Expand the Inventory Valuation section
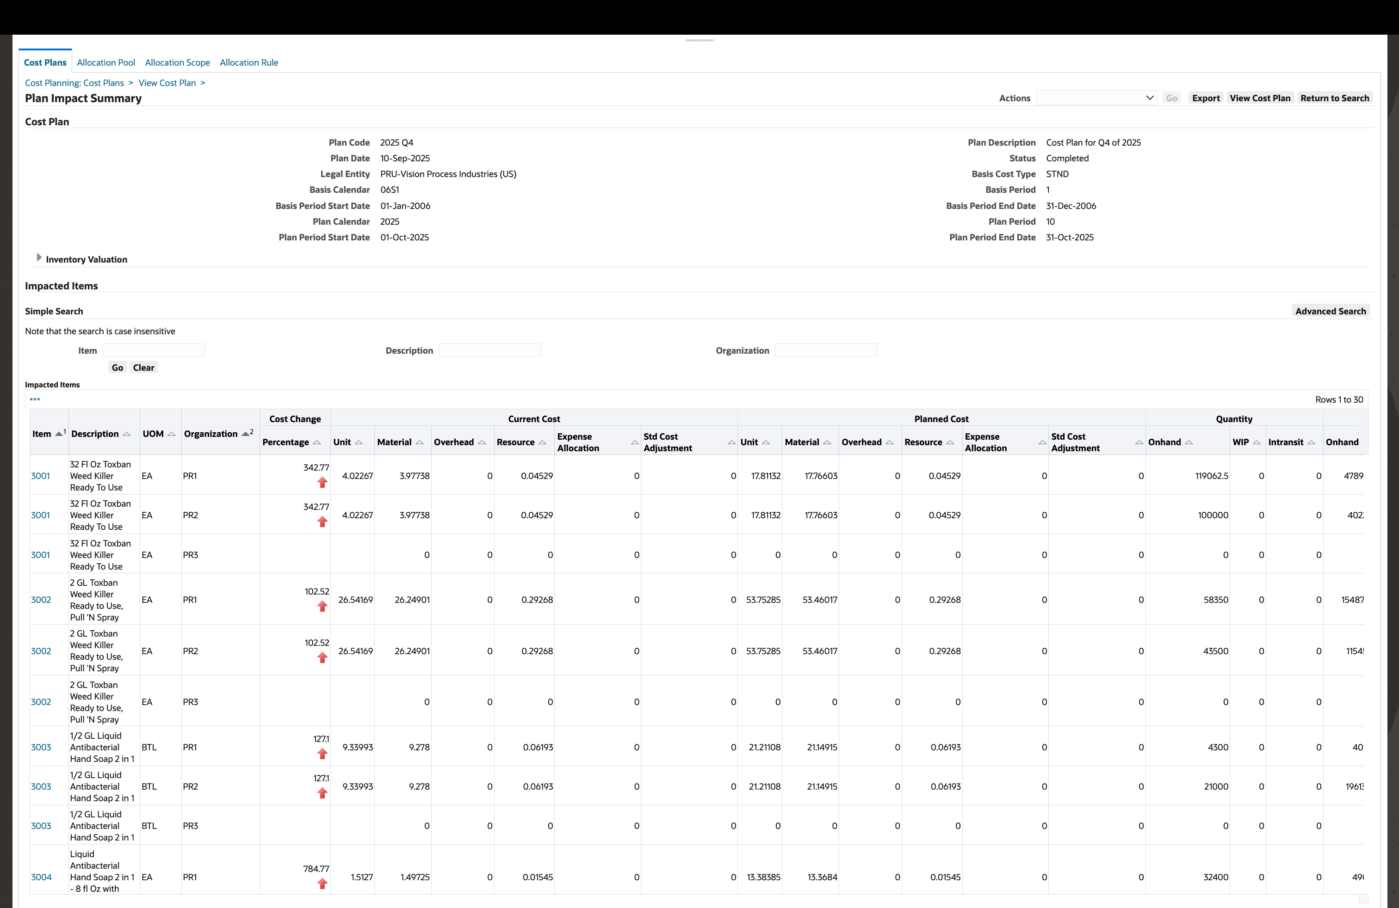The image size is (1399, 908). 39,258
